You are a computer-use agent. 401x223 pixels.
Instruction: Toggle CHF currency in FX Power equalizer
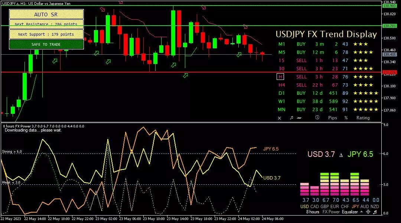tap(345, 206)
